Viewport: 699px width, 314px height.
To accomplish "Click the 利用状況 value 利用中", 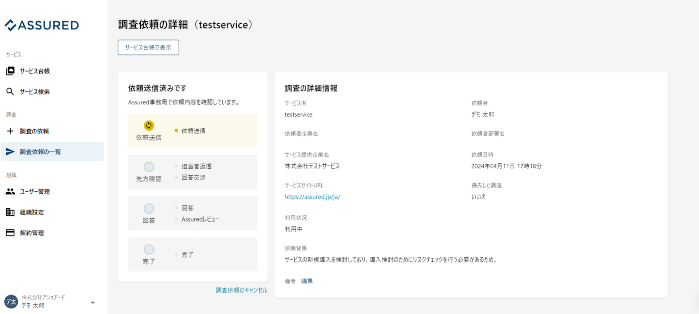I will pos(293,229).
